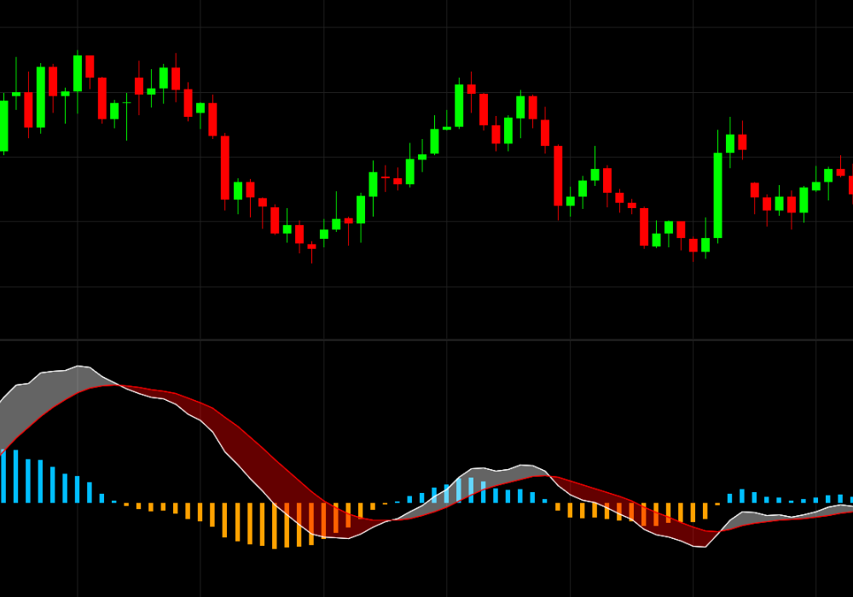The width and height of the screenshot is (853, 597).
Task: Select the first green candle at the chart's left edge
Action: coord(3,126)
